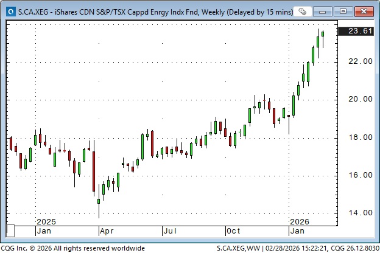Select the Jul marker on the time axis
Screen dimensions: 380x253
(171, 232)
